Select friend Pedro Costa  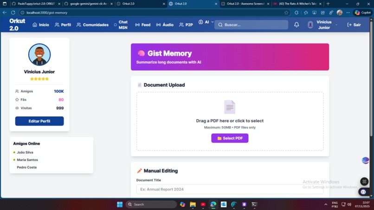tap(27, 167)
